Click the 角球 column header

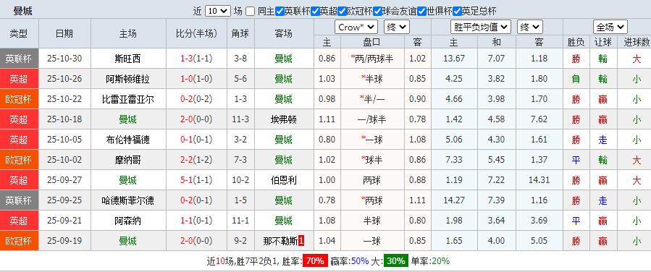pos(240,33)
